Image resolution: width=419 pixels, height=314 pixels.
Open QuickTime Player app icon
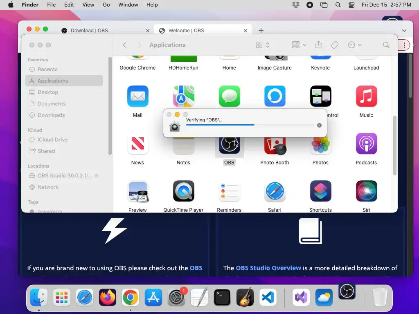coord(184,191)
